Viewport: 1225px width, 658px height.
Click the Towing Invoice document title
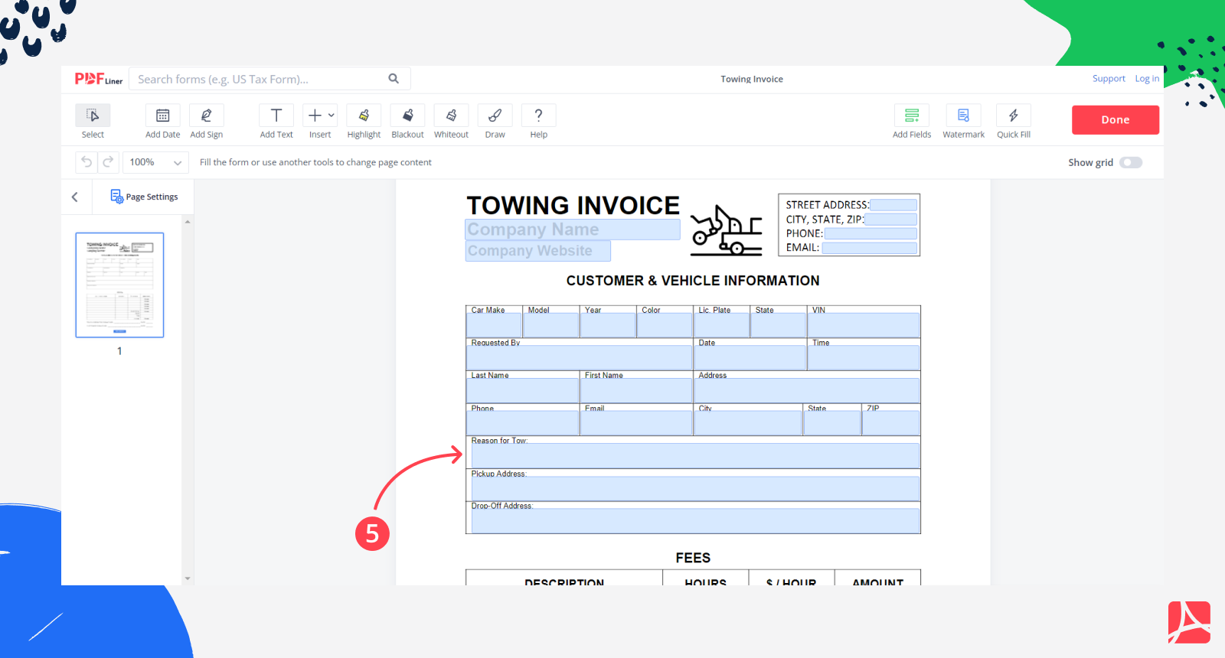pyautogui.click(x=752, y=79)
